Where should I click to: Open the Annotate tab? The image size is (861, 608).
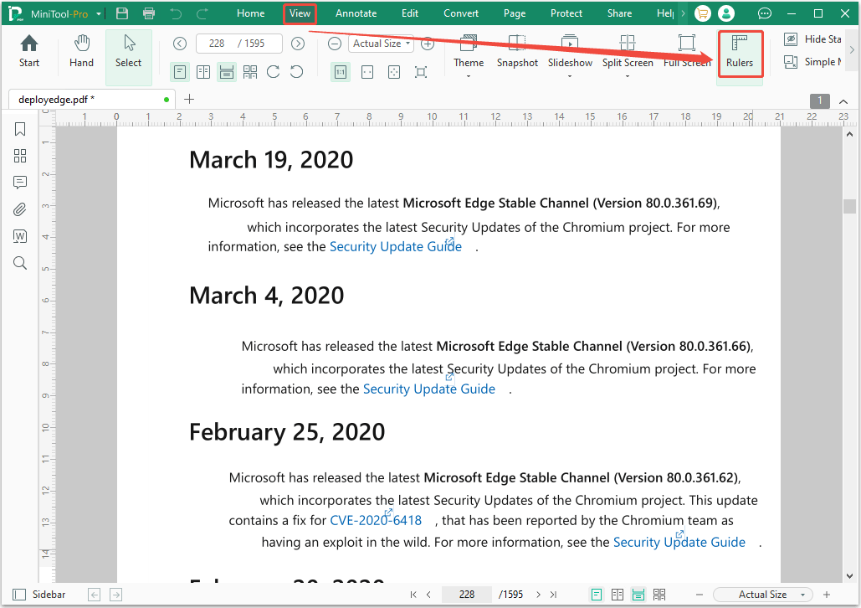click(356, 13)
